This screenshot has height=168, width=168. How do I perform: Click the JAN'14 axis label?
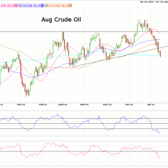[x=21, y=105]
